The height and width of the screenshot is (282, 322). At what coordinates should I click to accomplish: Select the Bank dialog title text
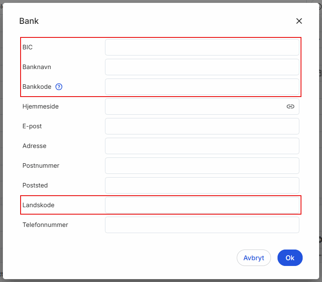(29, 21)
